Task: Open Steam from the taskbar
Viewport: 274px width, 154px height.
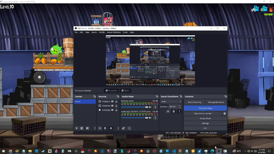Action: [x=43, y=151]
